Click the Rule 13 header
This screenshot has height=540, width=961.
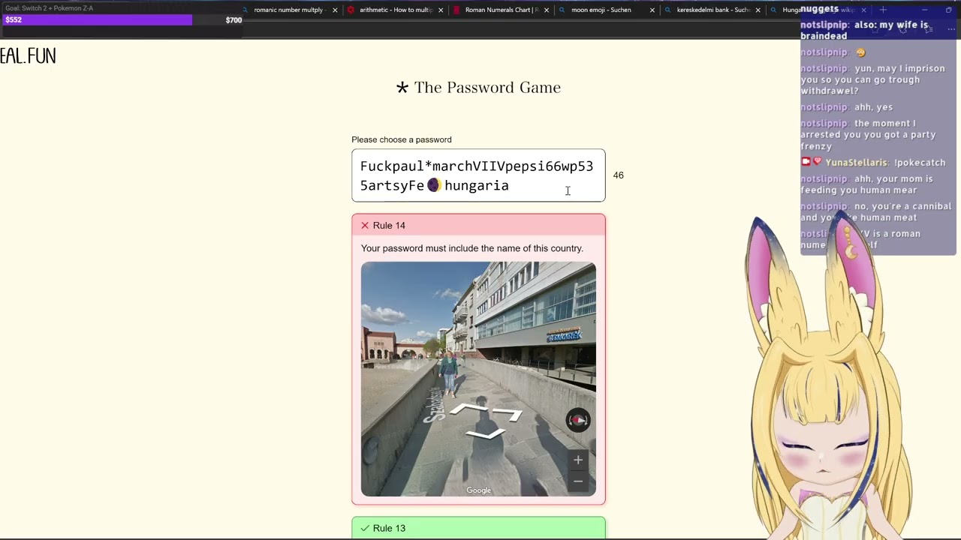tap(478, 528)
